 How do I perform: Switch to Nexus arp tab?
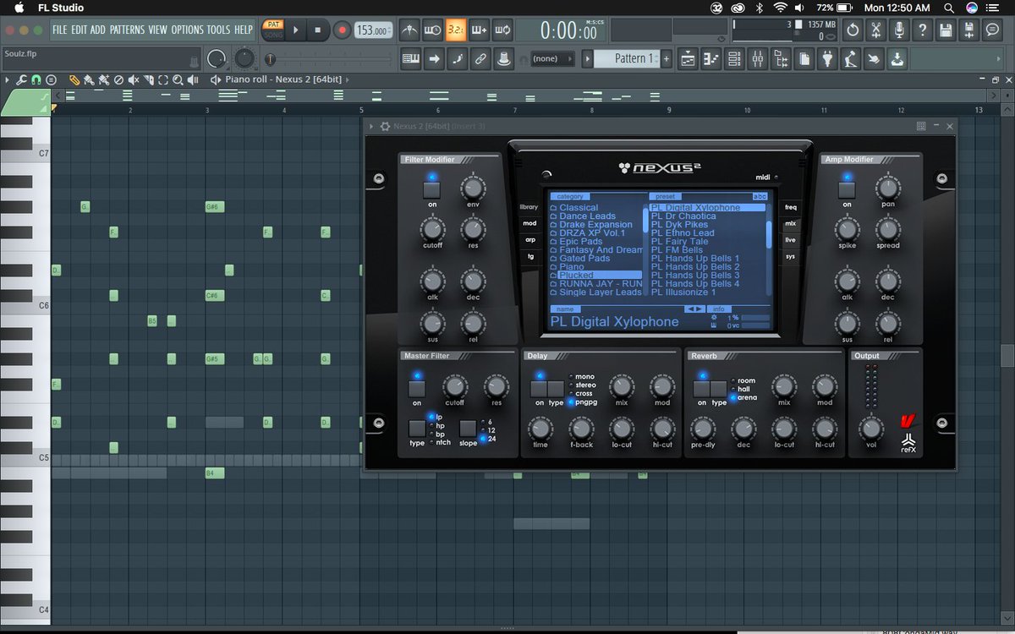tap(529, 240)
